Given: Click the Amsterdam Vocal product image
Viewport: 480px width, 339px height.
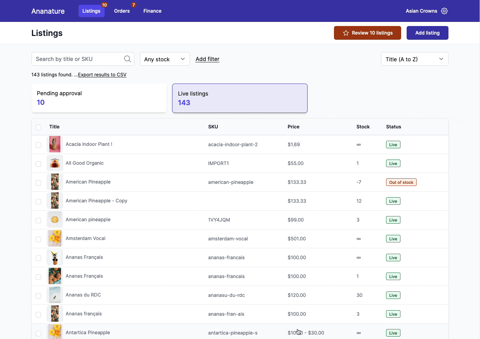Looking at the screenshot, I should (x=55, y=239).
